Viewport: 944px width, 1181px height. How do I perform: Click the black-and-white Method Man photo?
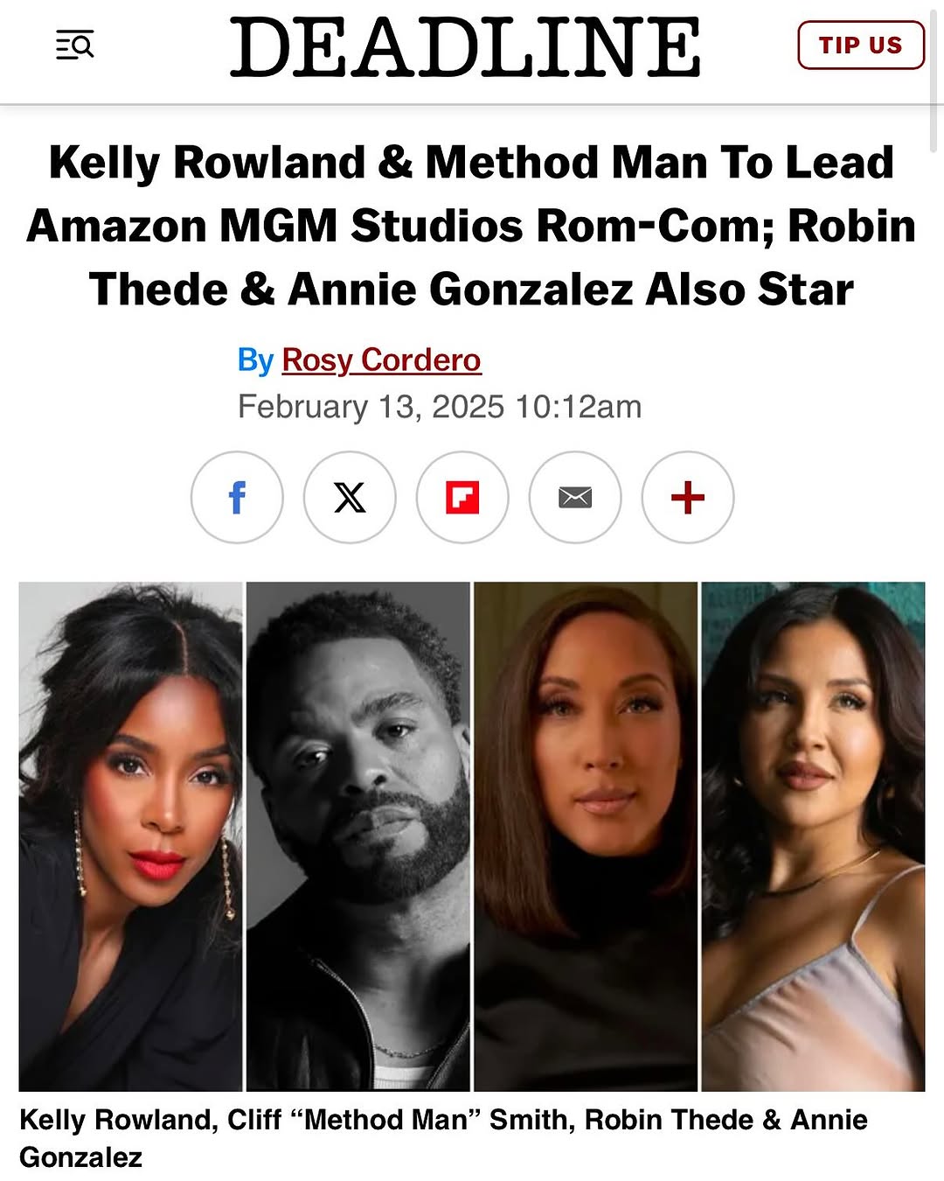tap(358, 835)
